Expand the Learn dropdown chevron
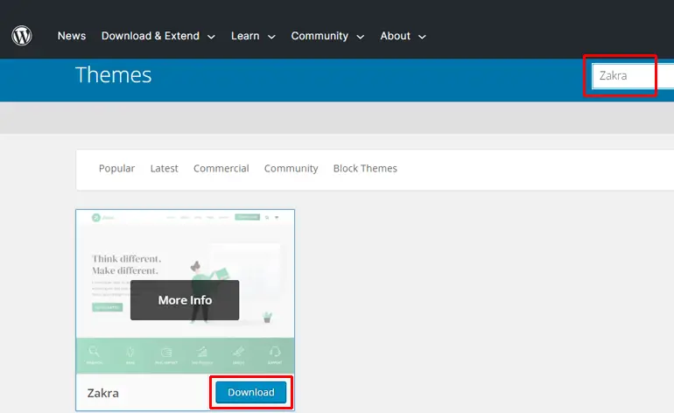This screenshot has width=674, height=413. click(271, 37)
